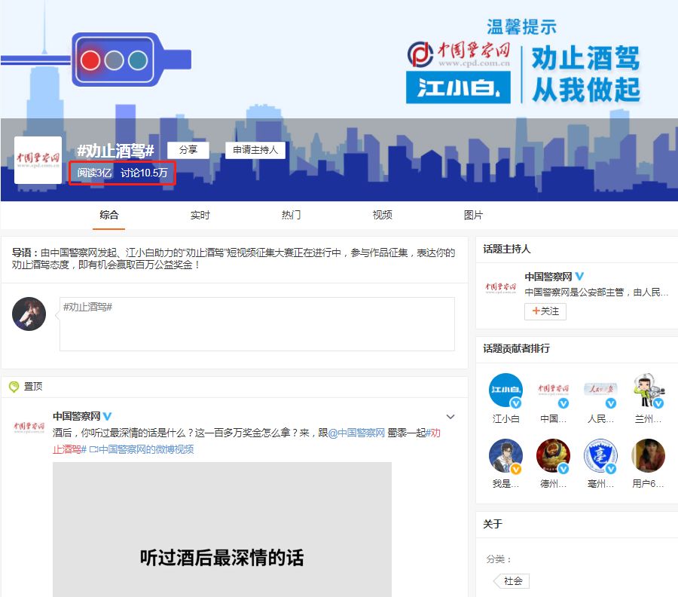Open the 亳州… contributor avatar

600,455
